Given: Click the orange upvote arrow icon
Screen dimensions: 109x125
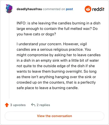Looking at the screenshot, I should [x=7, y=105].
